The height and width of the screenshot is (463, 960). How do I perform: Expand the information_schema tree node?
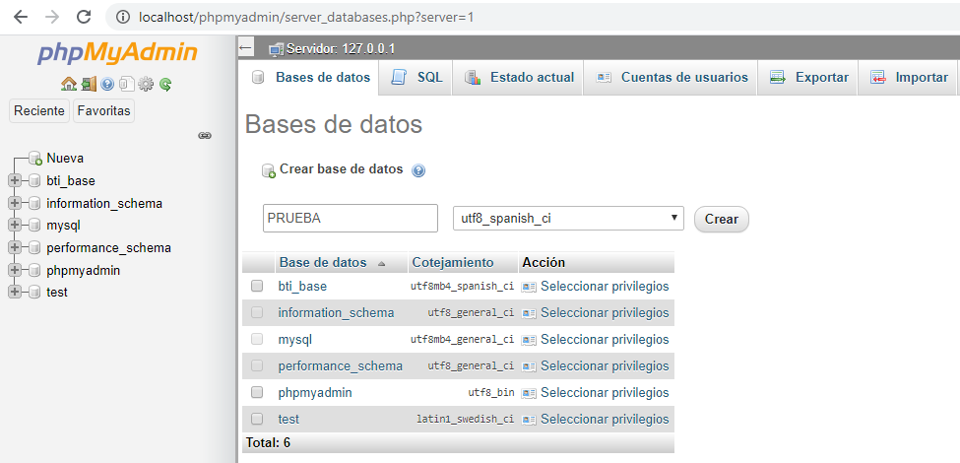coord(14,203)
